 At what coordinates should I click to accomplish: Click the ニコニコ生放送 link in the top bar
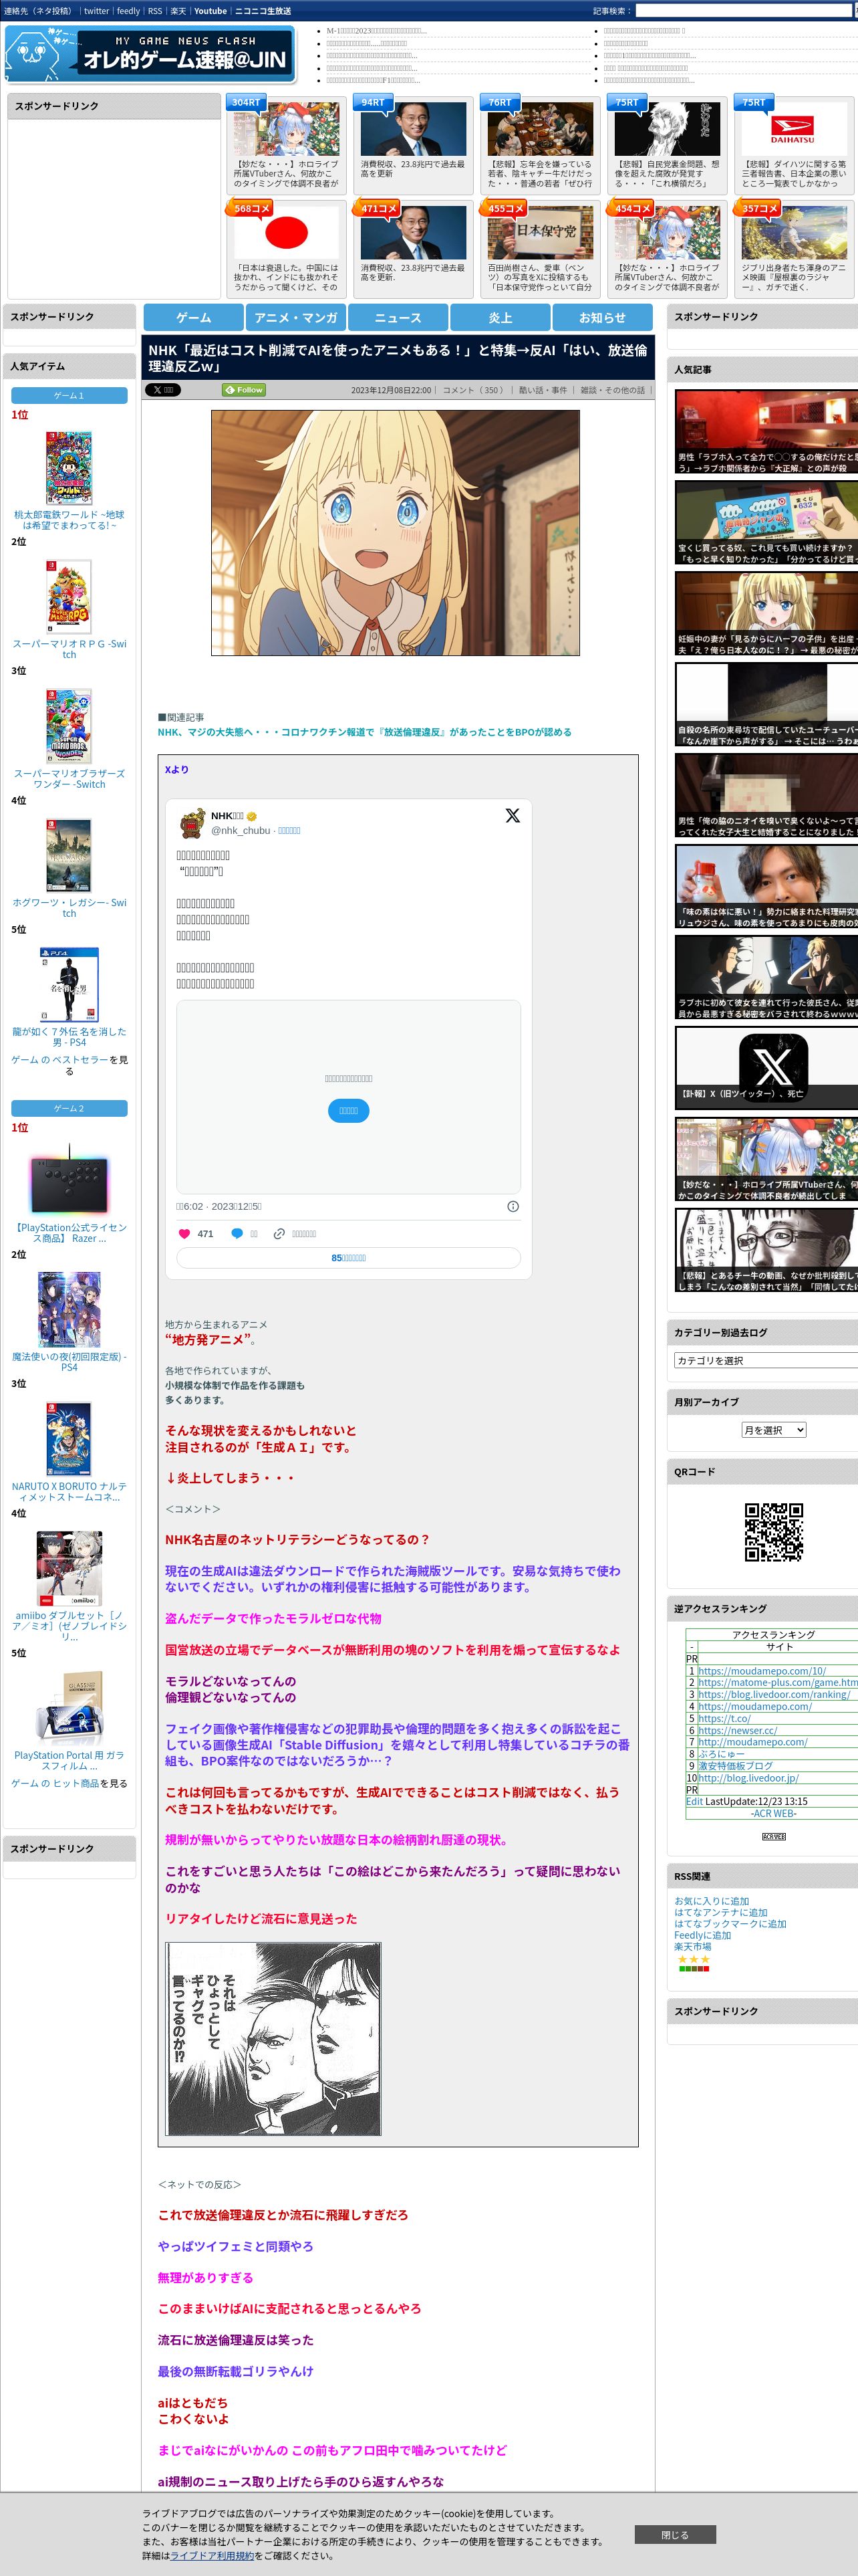[263, 11]
